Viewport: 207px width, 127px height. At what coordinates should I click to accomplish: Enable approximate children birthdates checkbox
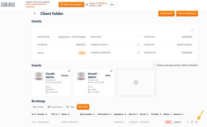point(155,65)
